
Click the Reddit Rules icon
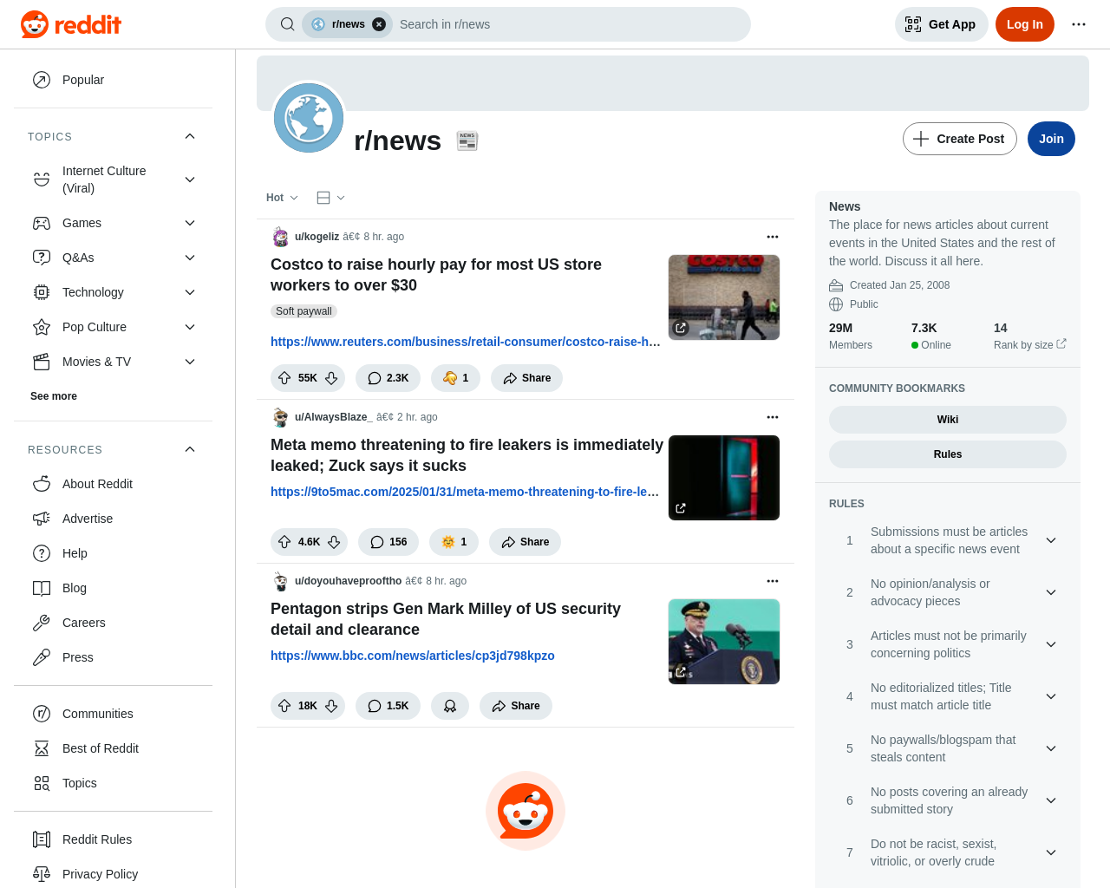tap(42, 839)
